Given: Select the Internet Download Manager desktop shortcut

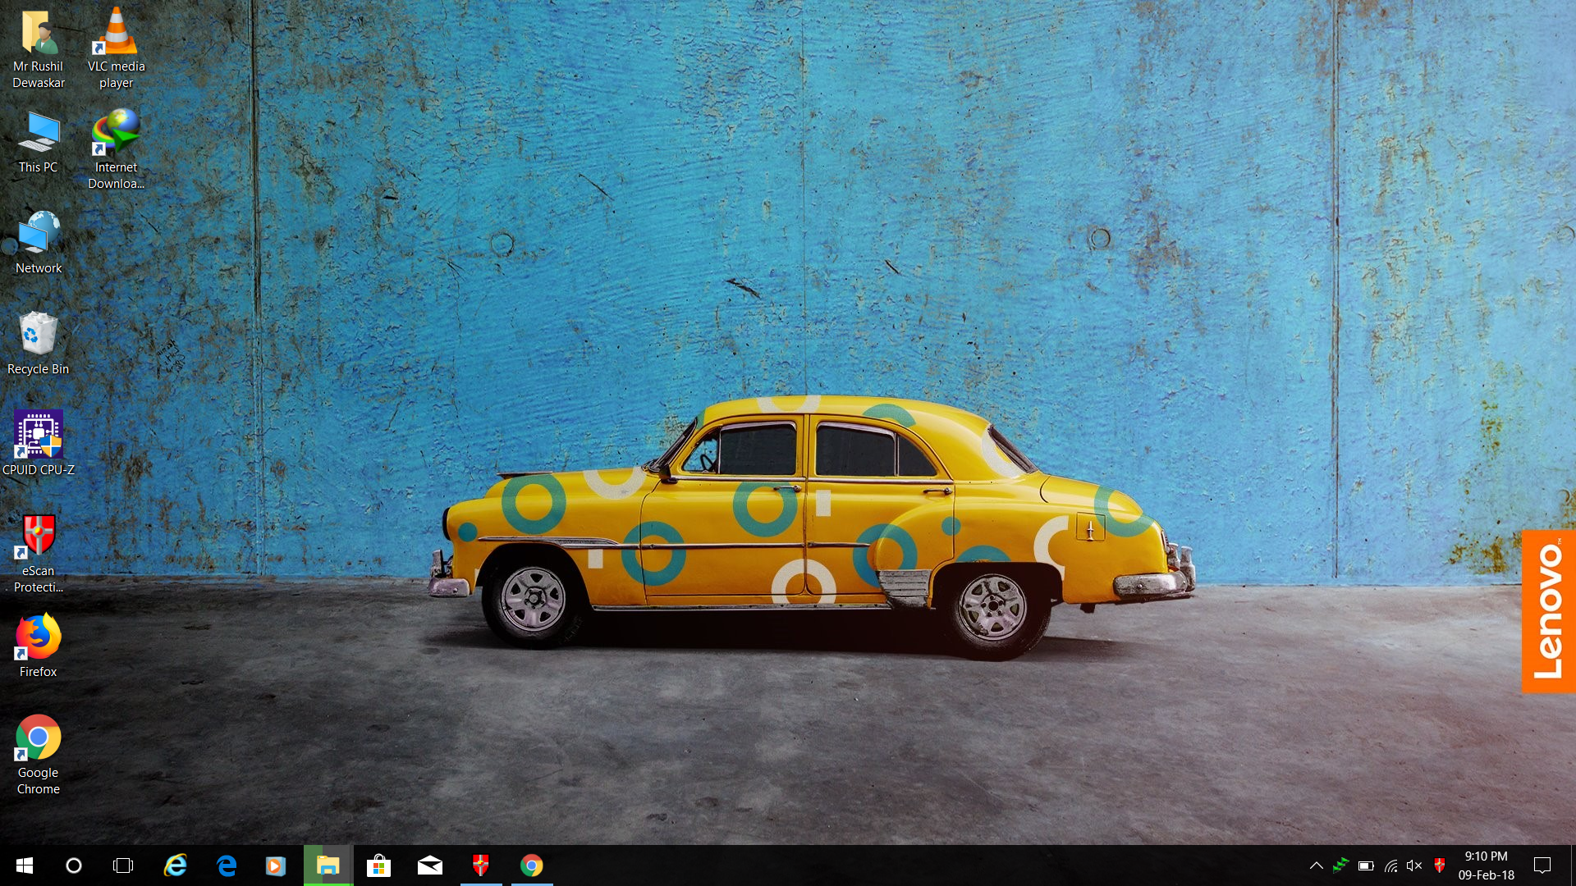Looking at the screenshot, I should pyautogui.click(x=116, y=150).
